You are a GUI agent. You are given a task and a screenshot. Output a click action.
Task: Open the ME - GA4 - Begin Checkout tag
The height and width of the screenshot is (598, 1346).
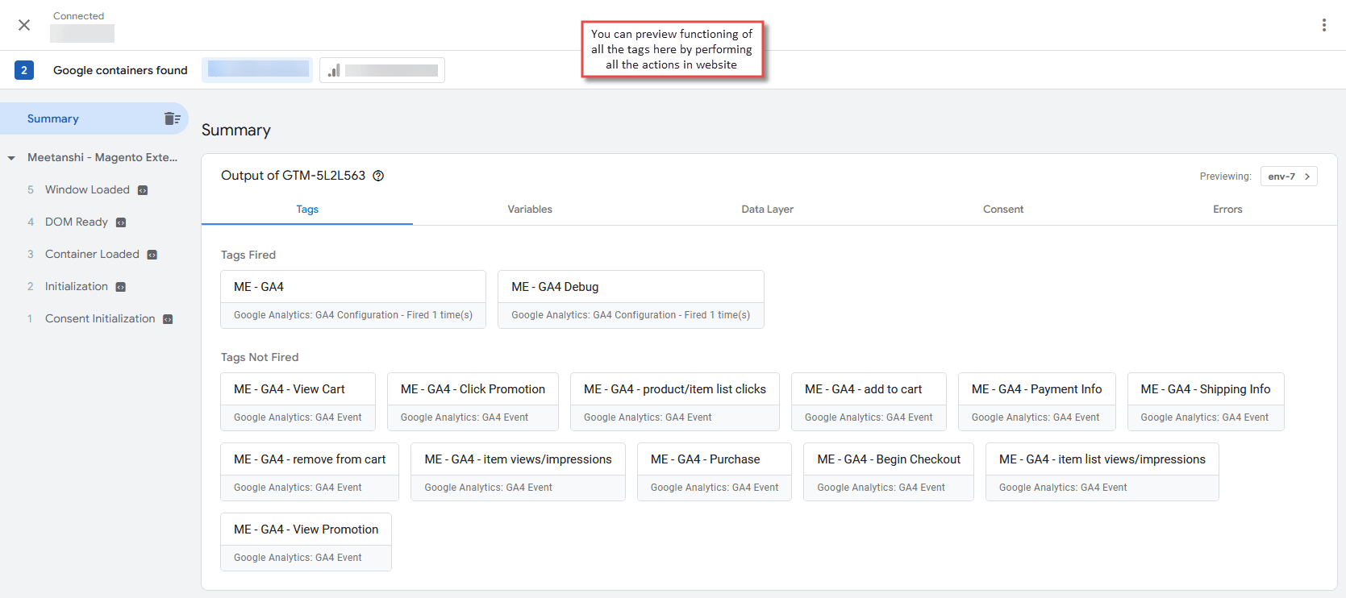click(x=889, y=471)
